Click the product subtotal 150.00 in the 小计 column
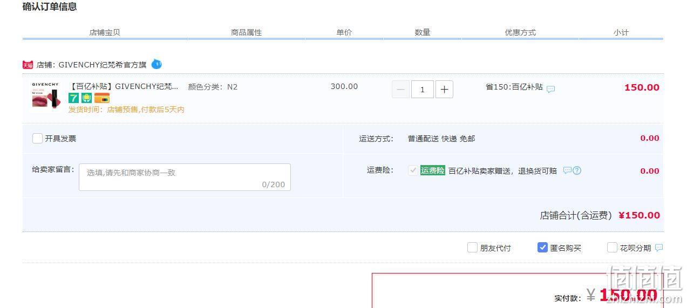687x308 pixels. pos(642,87)
